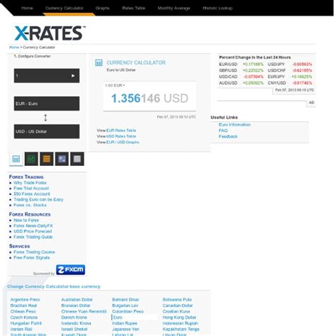
Task: Choose Australian Dollar as base currency
Action: [x=77, y=300]
